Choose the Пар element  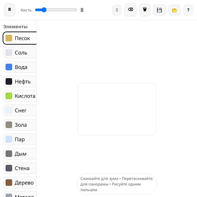pyautogui.click(x=20, y=139)
